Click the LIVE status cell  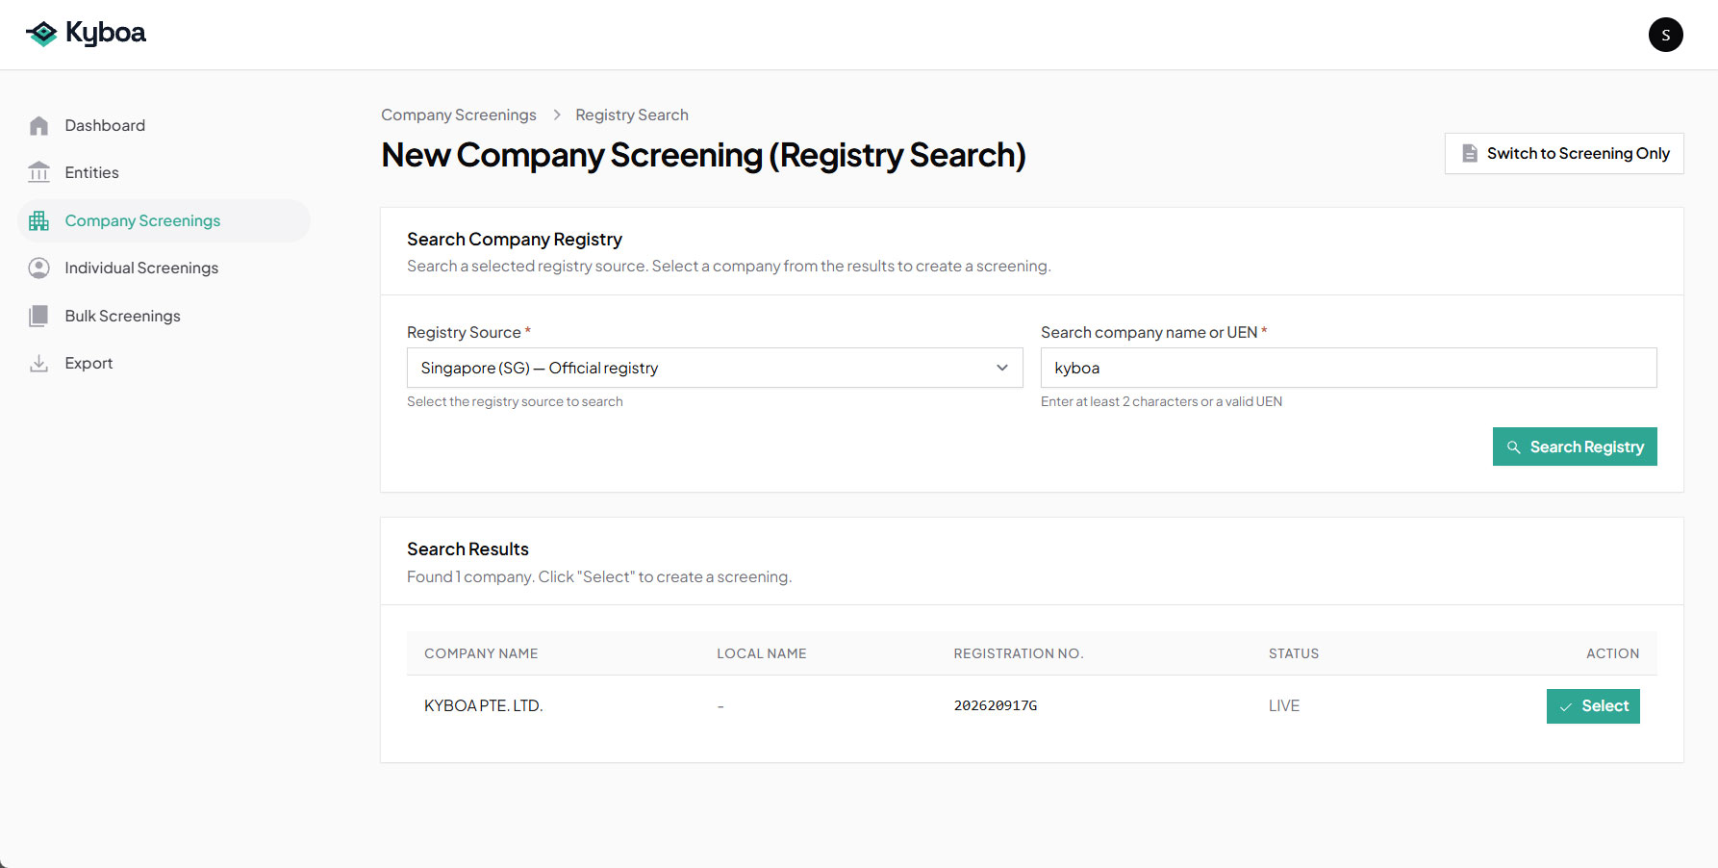pyautogui.click(x=1284, y=705)
